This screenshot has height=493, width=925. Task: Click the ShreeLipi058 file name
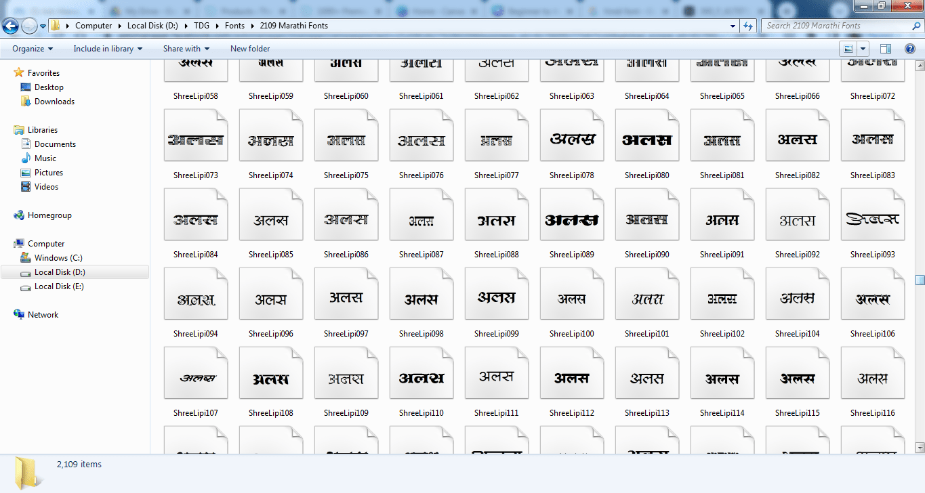[196, 96]
